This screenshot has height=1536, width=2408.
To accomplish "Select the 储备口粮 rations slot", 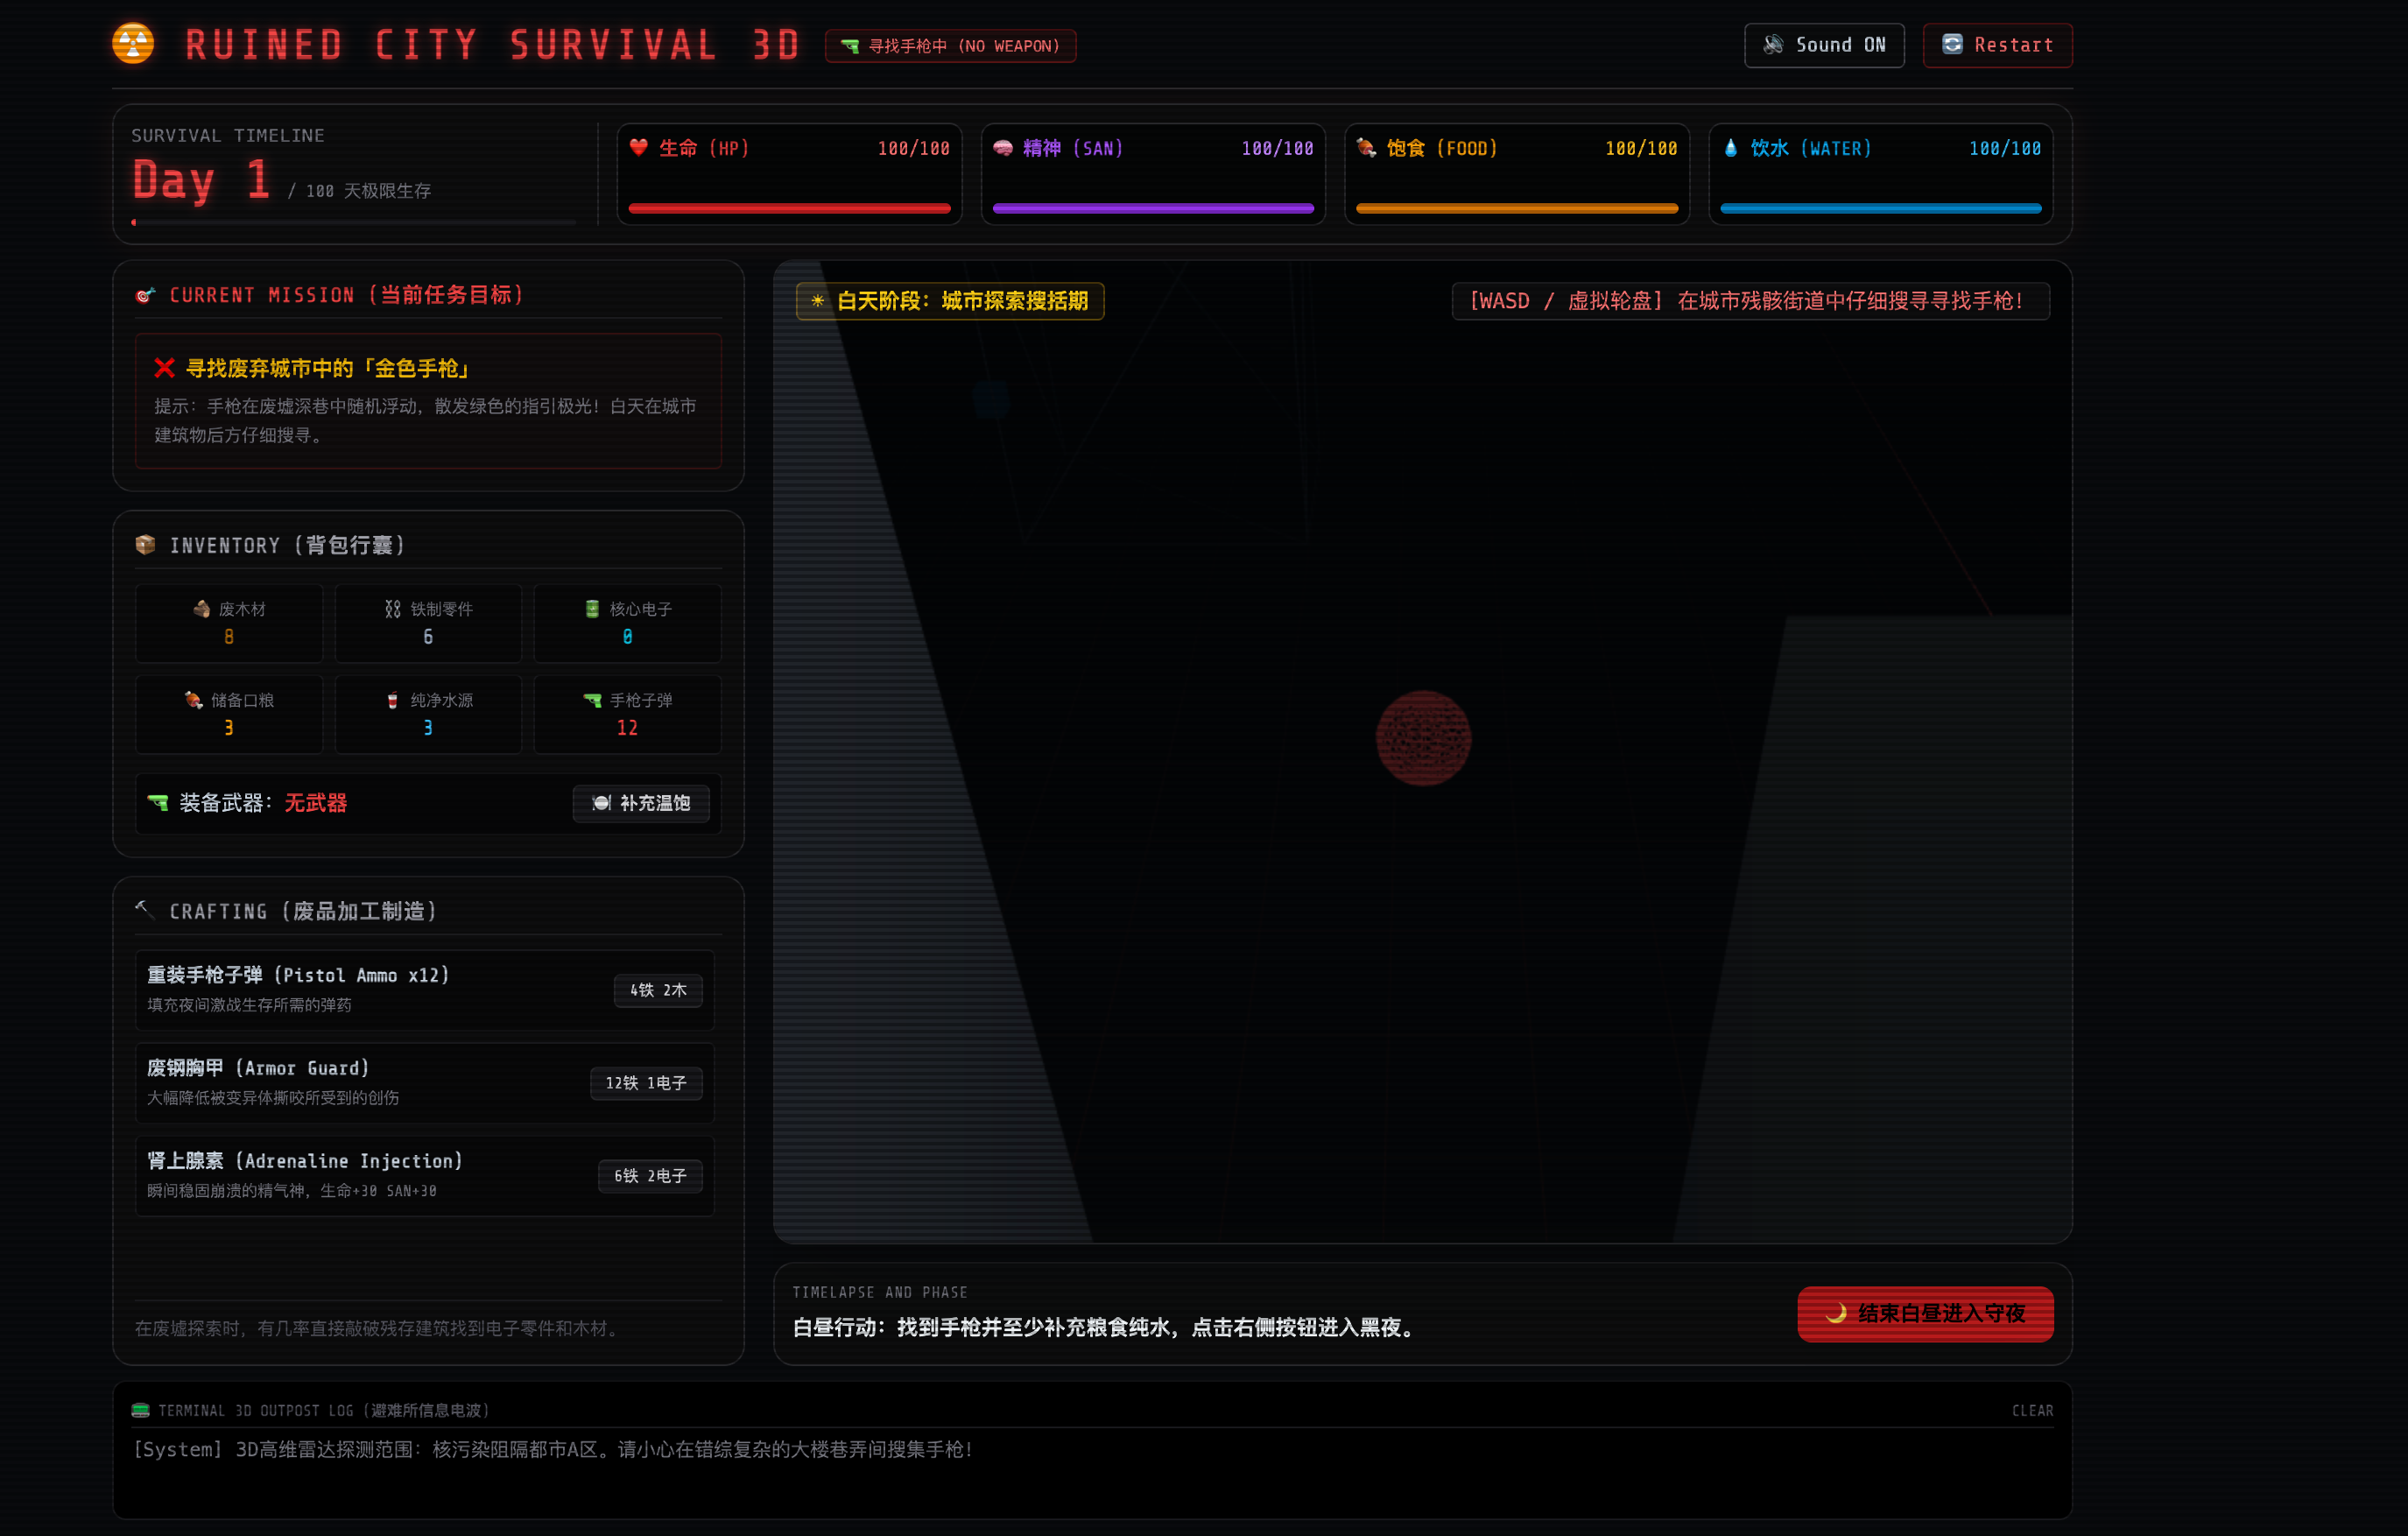I will click(x=229, y=714).
